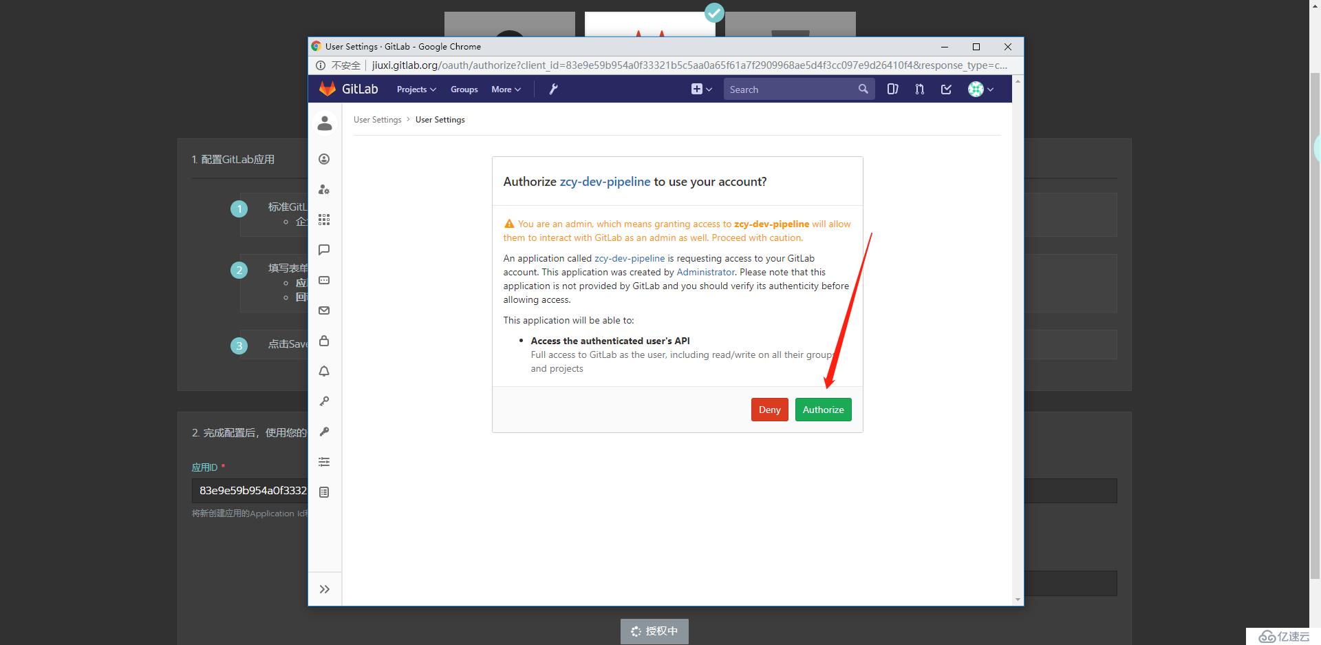
Task: Click the red Deny button
Action: 769,410
